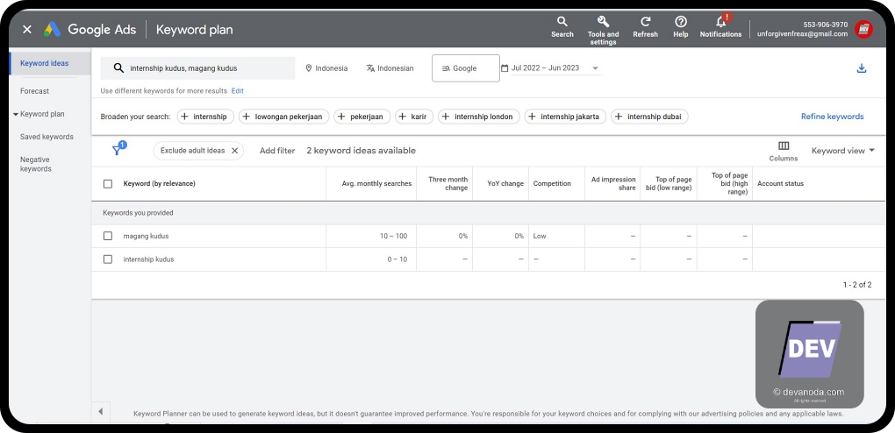Remove the Exclude adult ideas filter
Image resolution: width=895 pixels, height=433 pixels.
pos(234,151)
